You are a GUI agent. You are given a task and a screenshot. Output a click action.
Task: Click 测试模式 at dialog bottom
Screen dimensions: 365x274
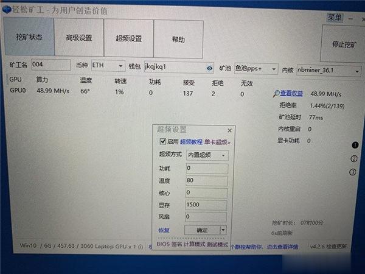click(x=217, y=244)
